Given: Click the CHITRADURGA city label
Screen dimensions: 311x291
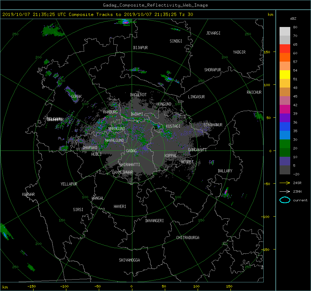Looking at the screenshot, I should [x=188, y=238].
